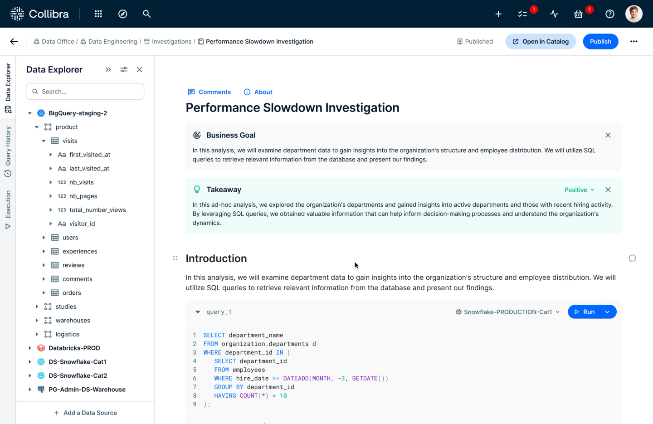Open the activity pulse icon
Screen dimensions: 653x424
(x=554, y=14)
